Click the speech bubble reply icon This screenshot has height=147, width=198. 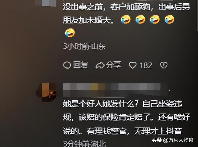(x=67, y=65)
